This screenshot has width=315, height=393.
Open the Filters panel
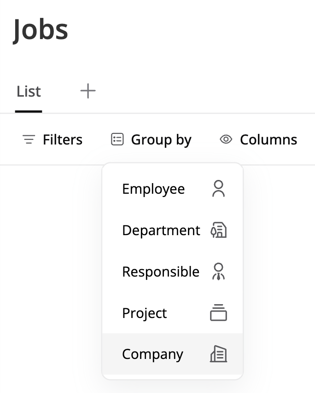tap(52, 139)
